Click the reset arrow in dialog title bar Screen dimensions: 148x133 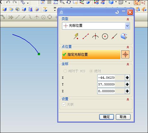[117, 12]
